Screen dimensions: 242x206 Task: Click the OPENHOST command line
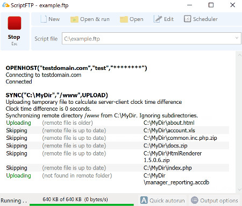click(76, 68)
